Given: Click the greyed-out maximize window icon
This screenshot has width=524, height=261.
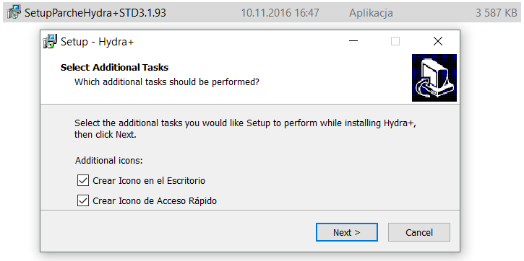Looking at the screenshot, I should pyautogui.click(x=395, y=41).
